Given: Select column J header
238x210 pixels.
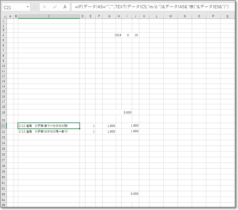Looking at the screenshot, I should [135, 16].
